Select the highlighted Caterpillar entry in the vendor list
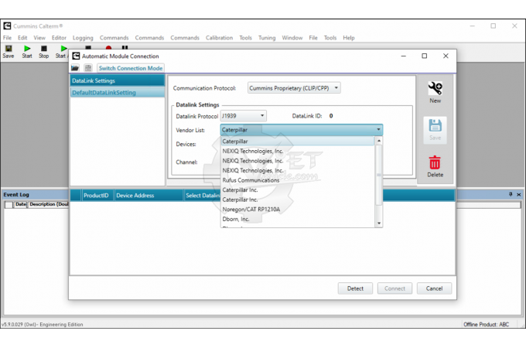 pos(298,142)
